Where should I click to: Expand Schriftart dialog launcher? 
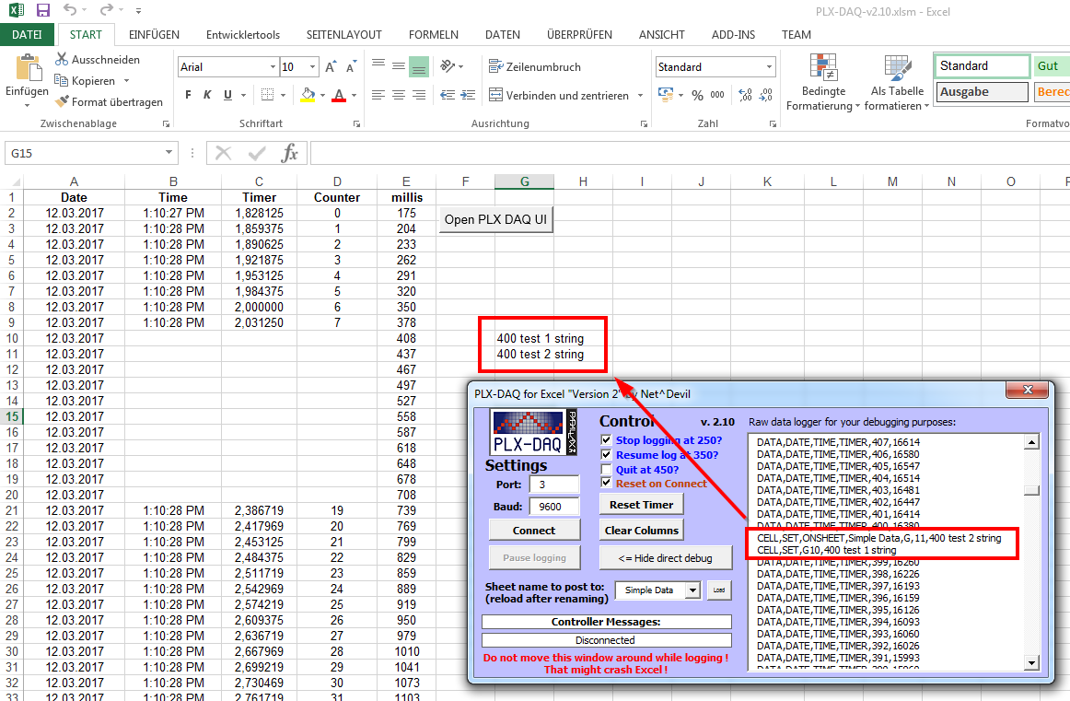pyautogui.click(x=356, y=124)
